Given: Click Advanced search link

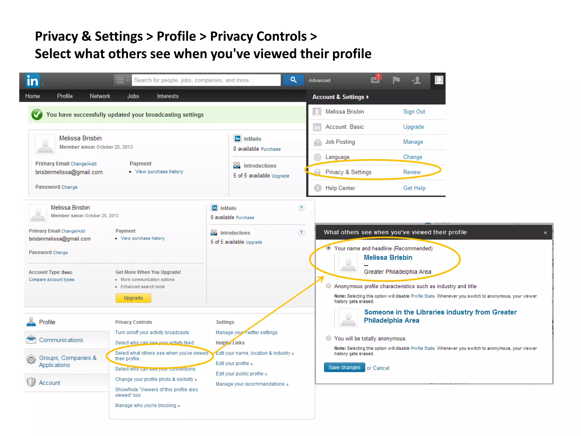Looking at the screenshot, I should [x=319, y=81].
